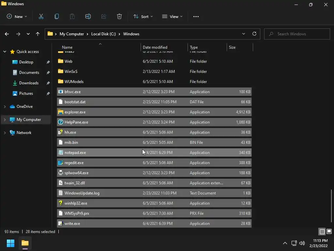Click the Share icon in toolbar

104,16
